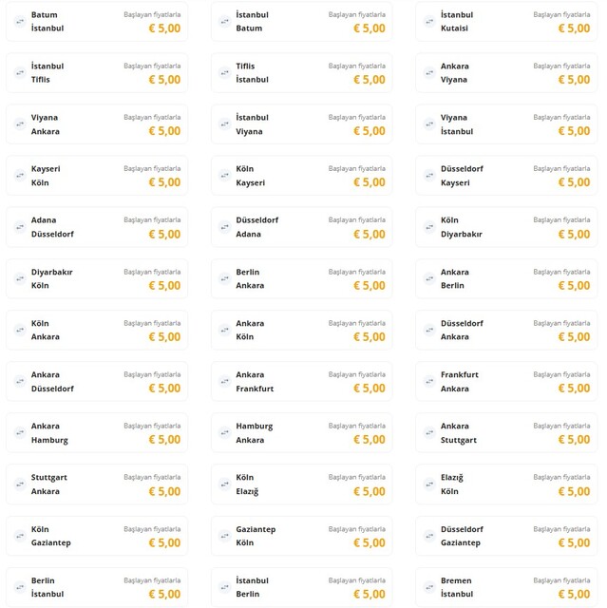This screenshot has height=608, width=607.
Task: Choose the Adana to Düsseldorf route
Action: pyautogui.click(x=96, y=226)
